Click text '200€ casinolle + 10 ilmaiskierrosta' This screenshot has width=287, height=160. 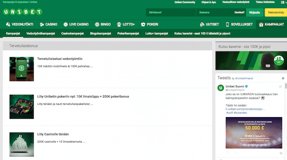click(x=60, y=142)
